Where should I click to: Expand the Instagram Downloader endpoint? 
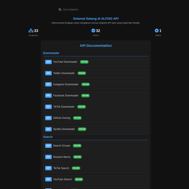(x=96, y=85)
